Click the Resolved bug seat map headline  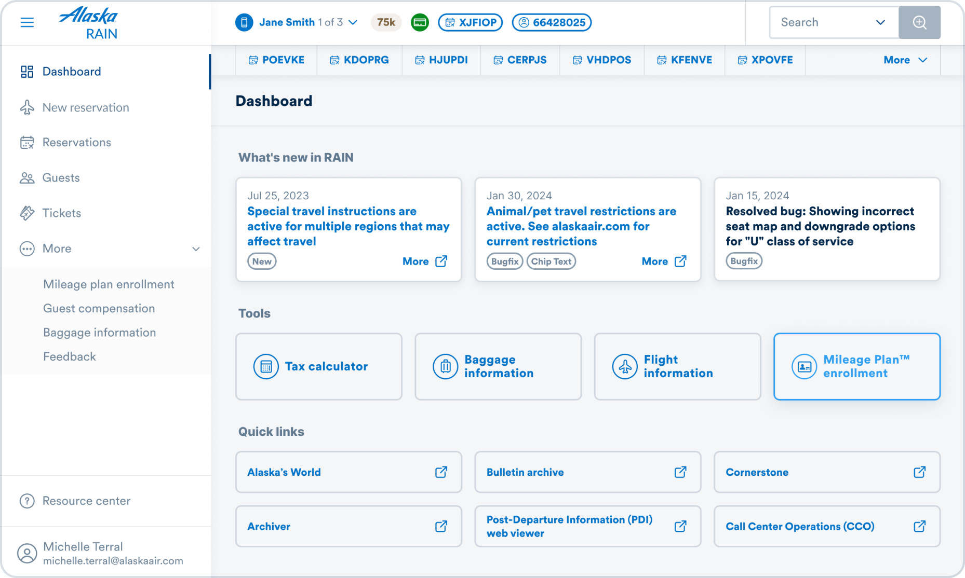tap(821, 226)
